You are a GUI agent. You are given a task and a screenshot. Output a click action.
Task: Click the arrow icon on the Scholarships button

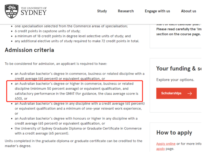click(x=190, y=93)
